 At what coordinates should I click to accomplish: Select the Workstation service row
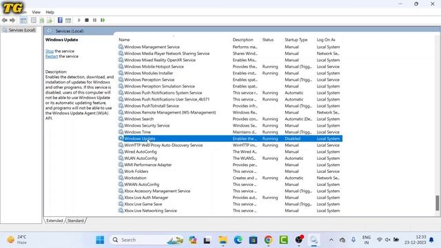(230, 178)
